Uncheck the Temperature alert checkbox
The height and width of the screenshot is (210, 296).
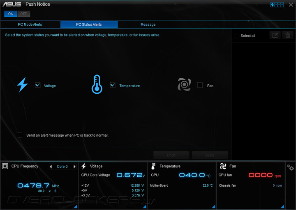coord(113,85)
